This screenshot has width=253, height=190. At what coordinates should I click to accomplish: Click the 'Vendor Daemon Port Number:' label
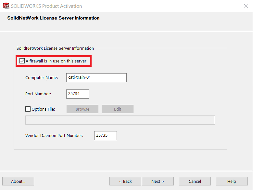click(54, 136)
